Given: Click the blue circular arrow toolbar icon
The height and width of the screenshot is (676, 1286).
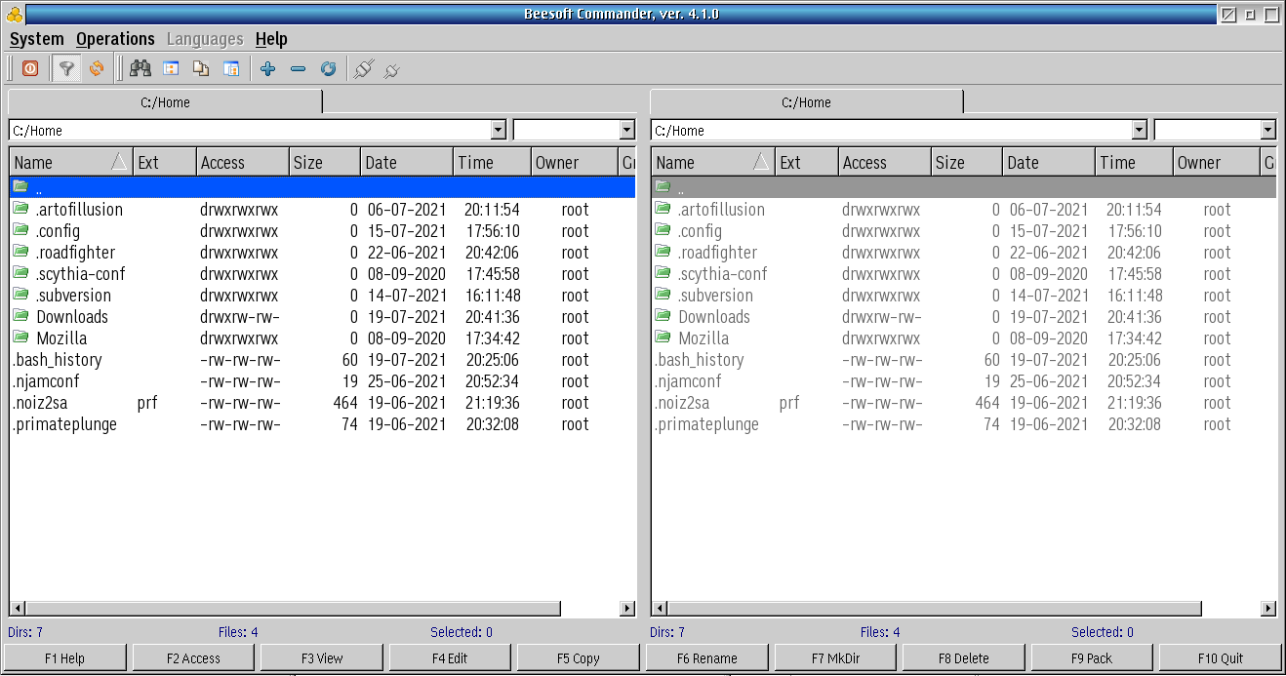Looking at the screenshot, I should point(329,68).
